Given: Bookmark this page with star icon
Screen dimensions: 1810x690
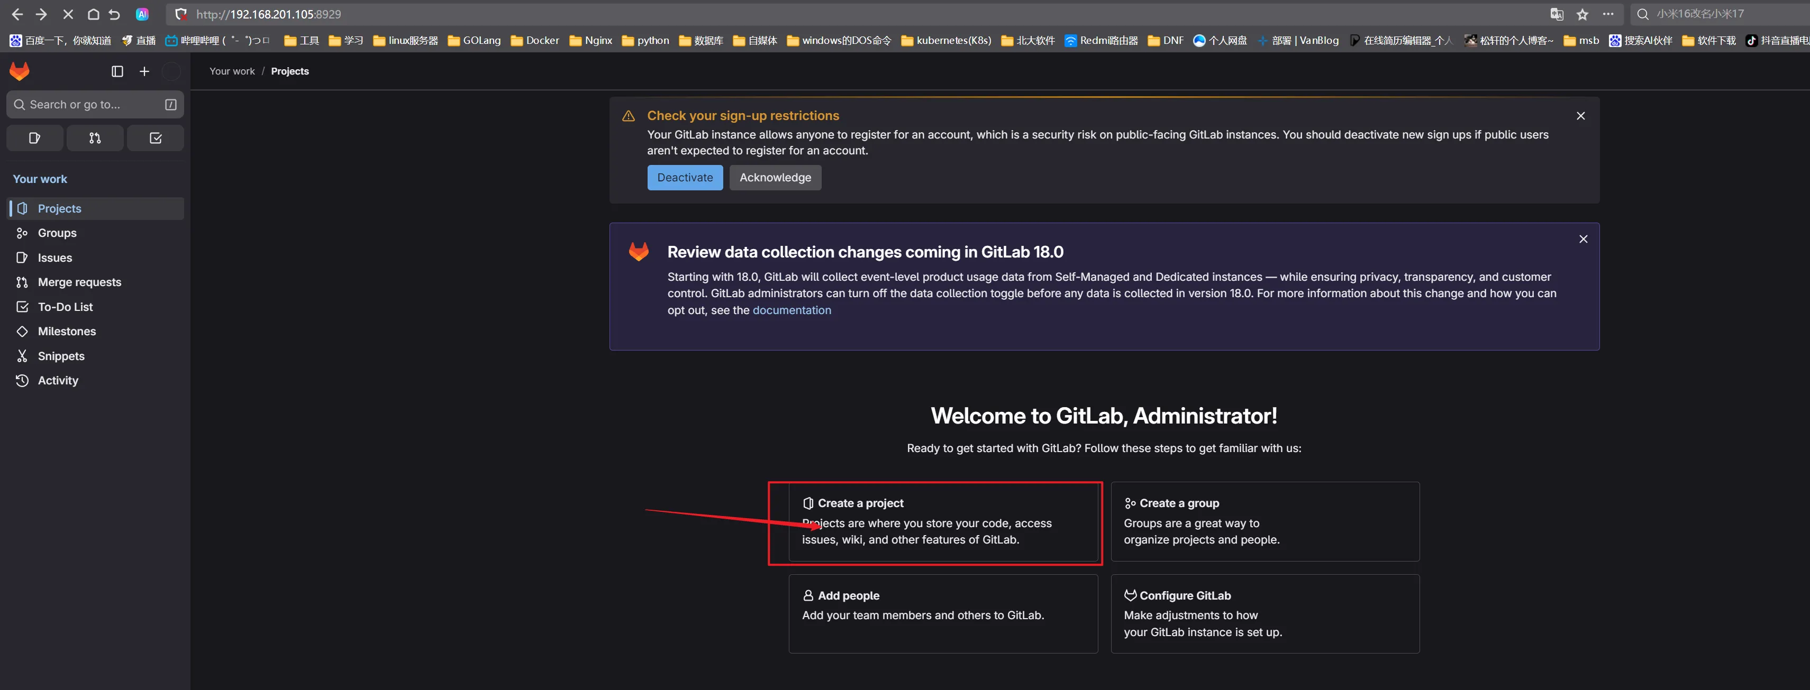Looking at the screenshot, I should [1582, 14].
